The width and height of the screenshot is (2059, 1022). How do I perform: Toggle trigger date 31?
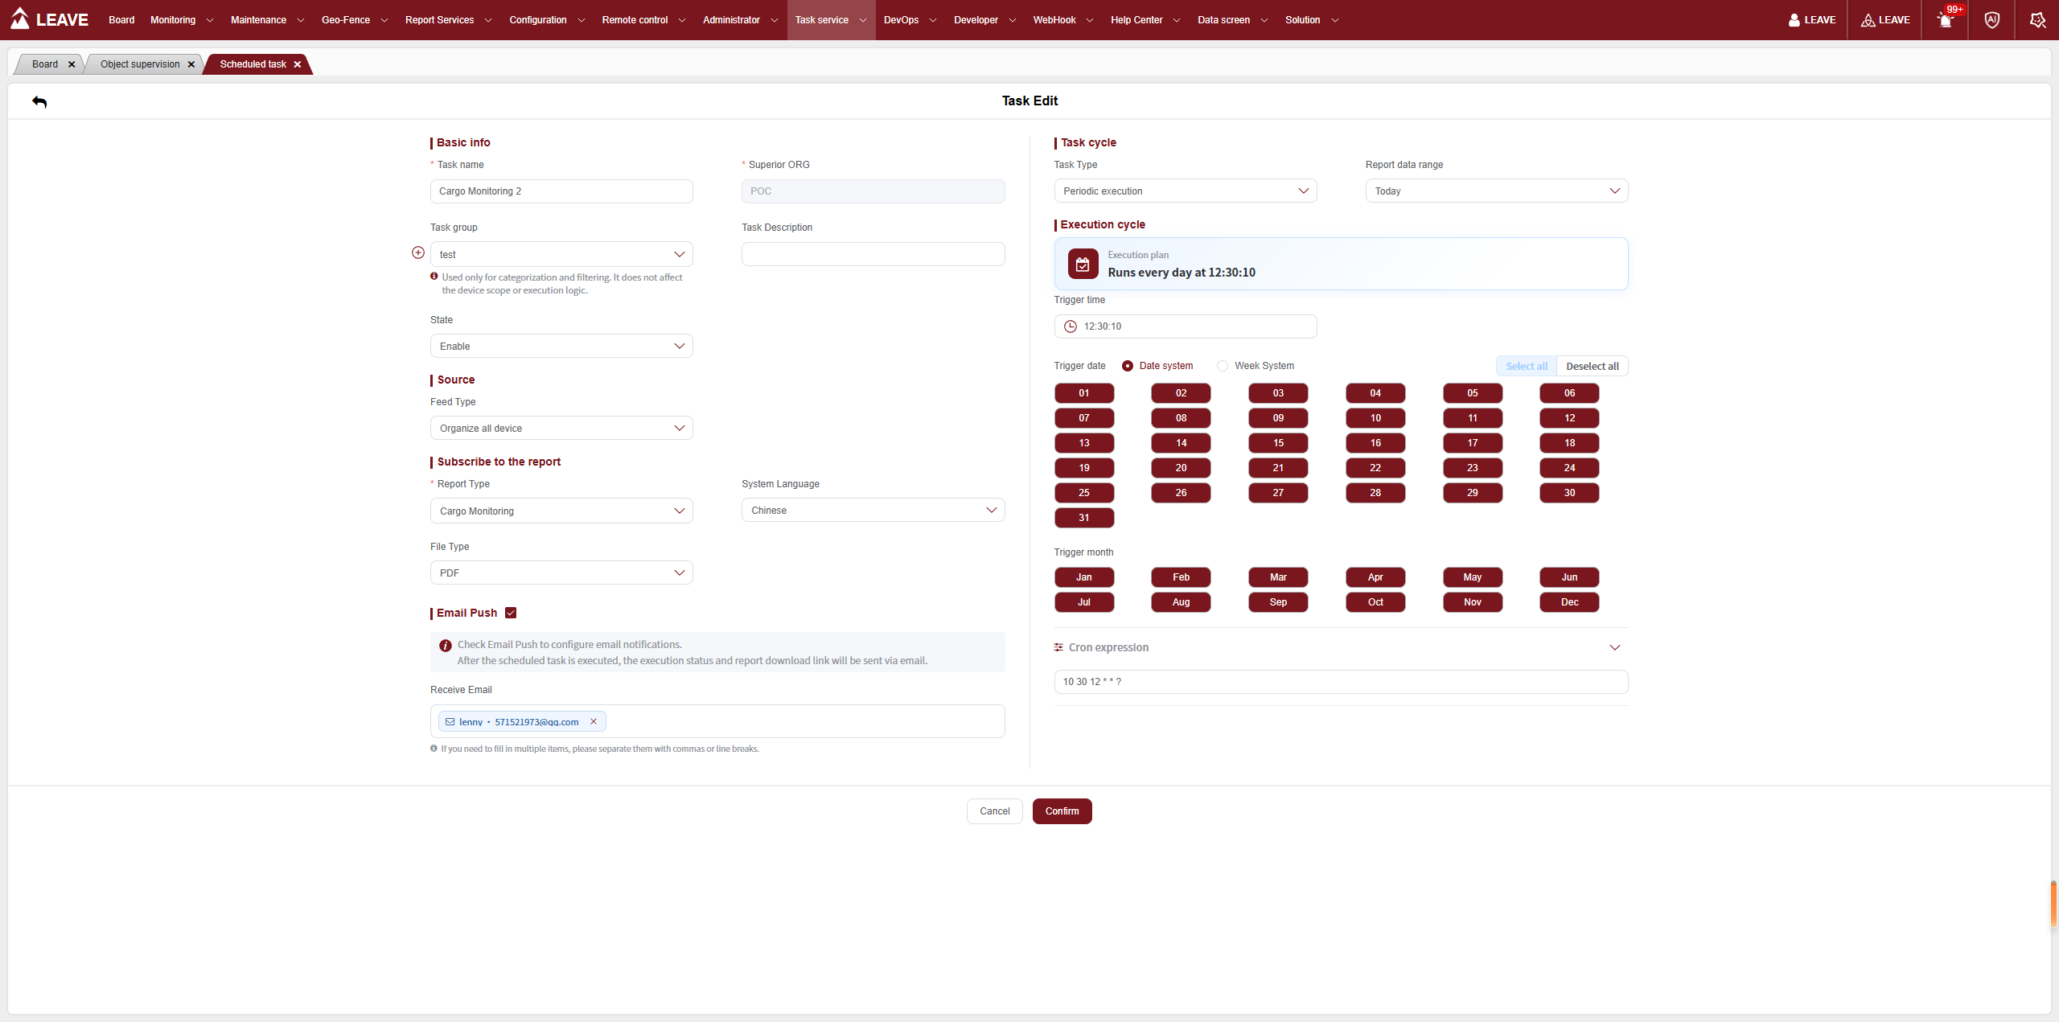[x=1084, y=518]
